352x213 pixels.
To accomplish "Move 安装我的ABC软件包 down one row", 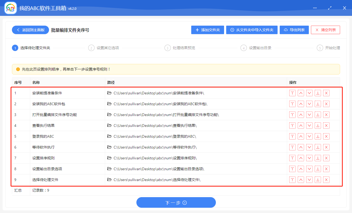I will [x=309, y=104].
